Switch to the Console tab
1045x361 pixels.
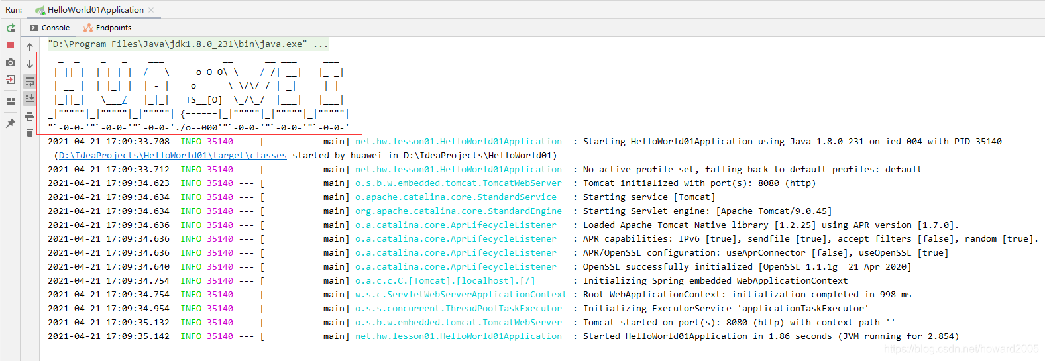click(x=50, y=28)
